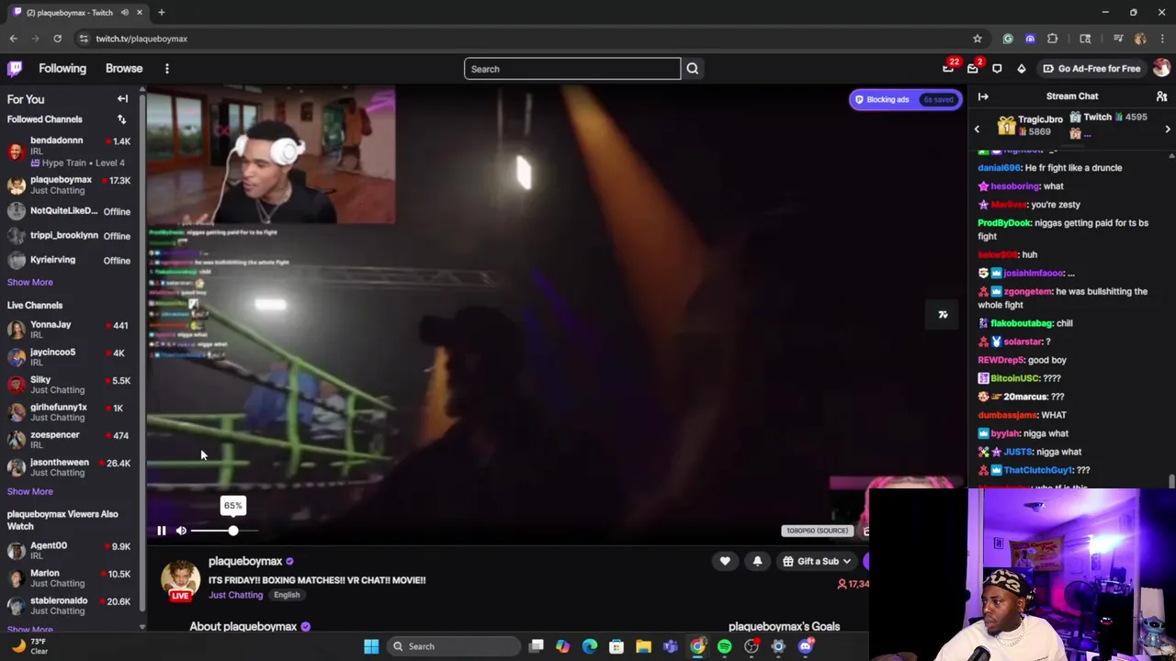Open Silky live channel
This screenshot has height=661, width=1176.
(x=69, y=385)
